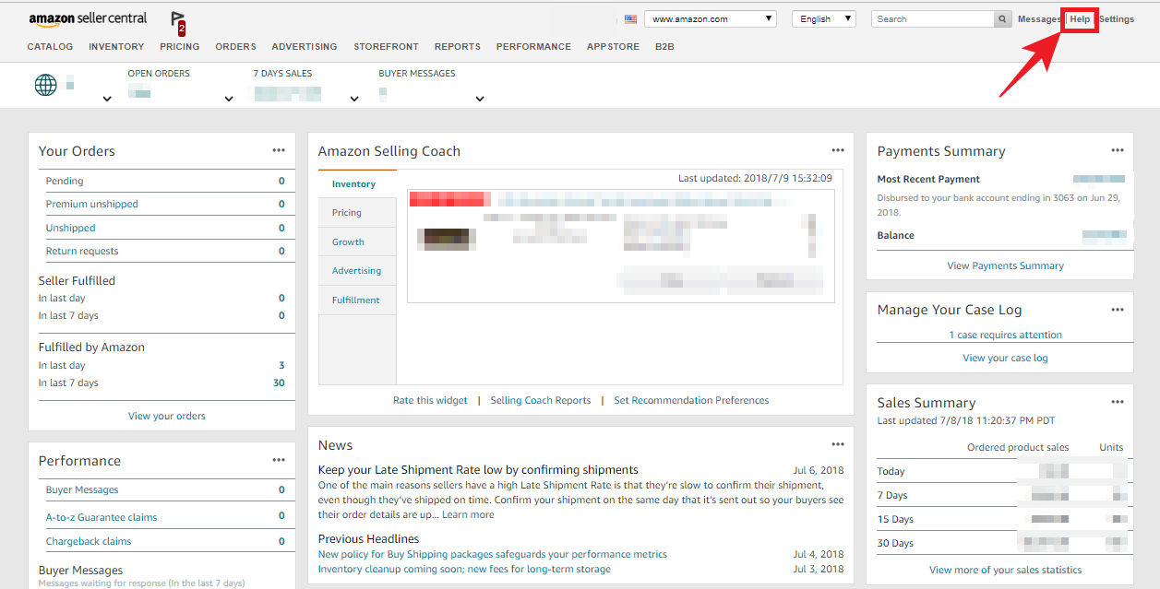Viewport: 1160px width, 589px height.
Task: Open Return requests link
Action: pyautogui.click(x=82, y=251)
